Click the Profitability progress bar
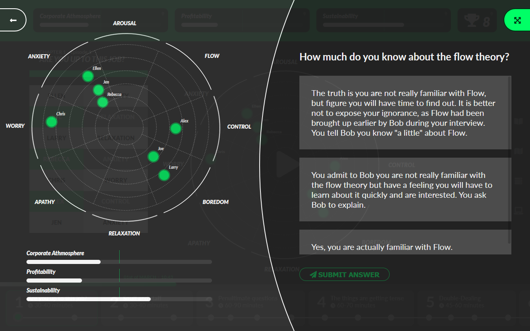The height and width of the screenshot is (331, 530). click(119, 281)
